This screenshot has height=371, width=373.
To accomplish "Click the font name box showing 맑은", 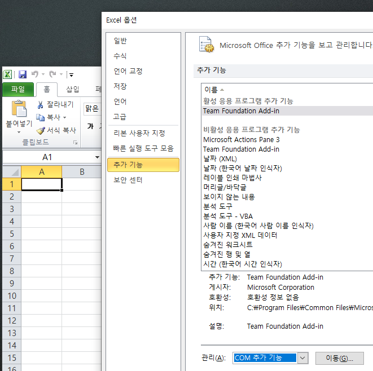I will pos(93,109).
